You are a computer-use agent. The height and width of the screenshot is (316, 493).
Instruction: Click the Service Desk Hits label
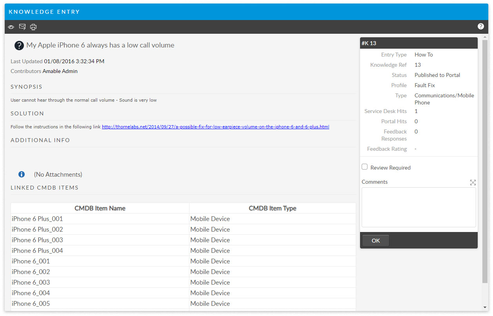tap(386, 111)
